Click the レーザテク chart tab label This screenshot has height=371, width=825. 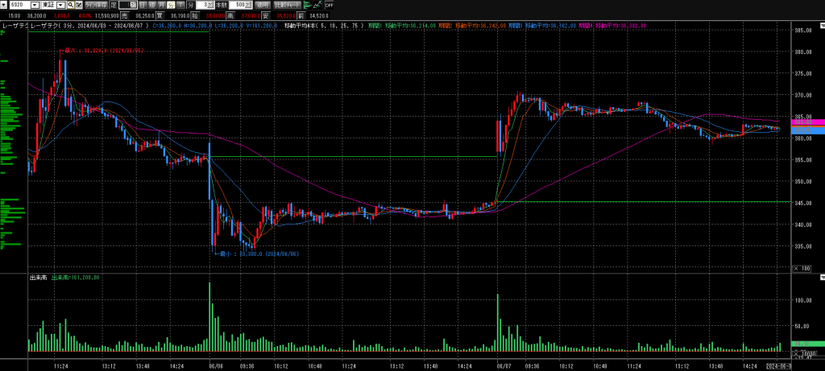tap(15, 26)
